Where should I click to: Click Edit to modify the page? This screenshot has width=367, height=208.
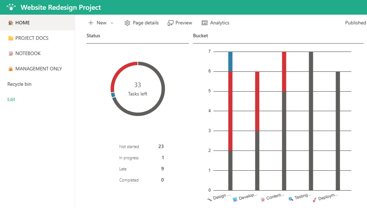[11, 99]
